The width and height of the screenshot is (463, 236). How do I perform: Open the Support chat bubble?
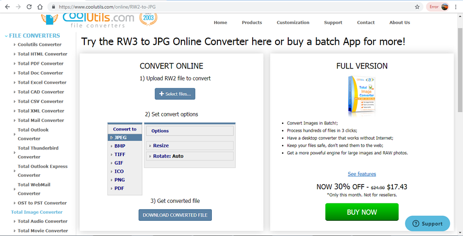(428, 223)
